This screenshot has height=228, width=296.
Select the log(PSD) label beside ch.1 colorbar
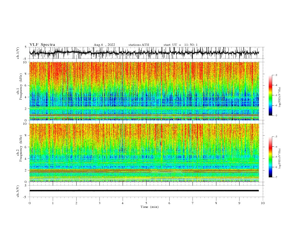coord(280,97)
